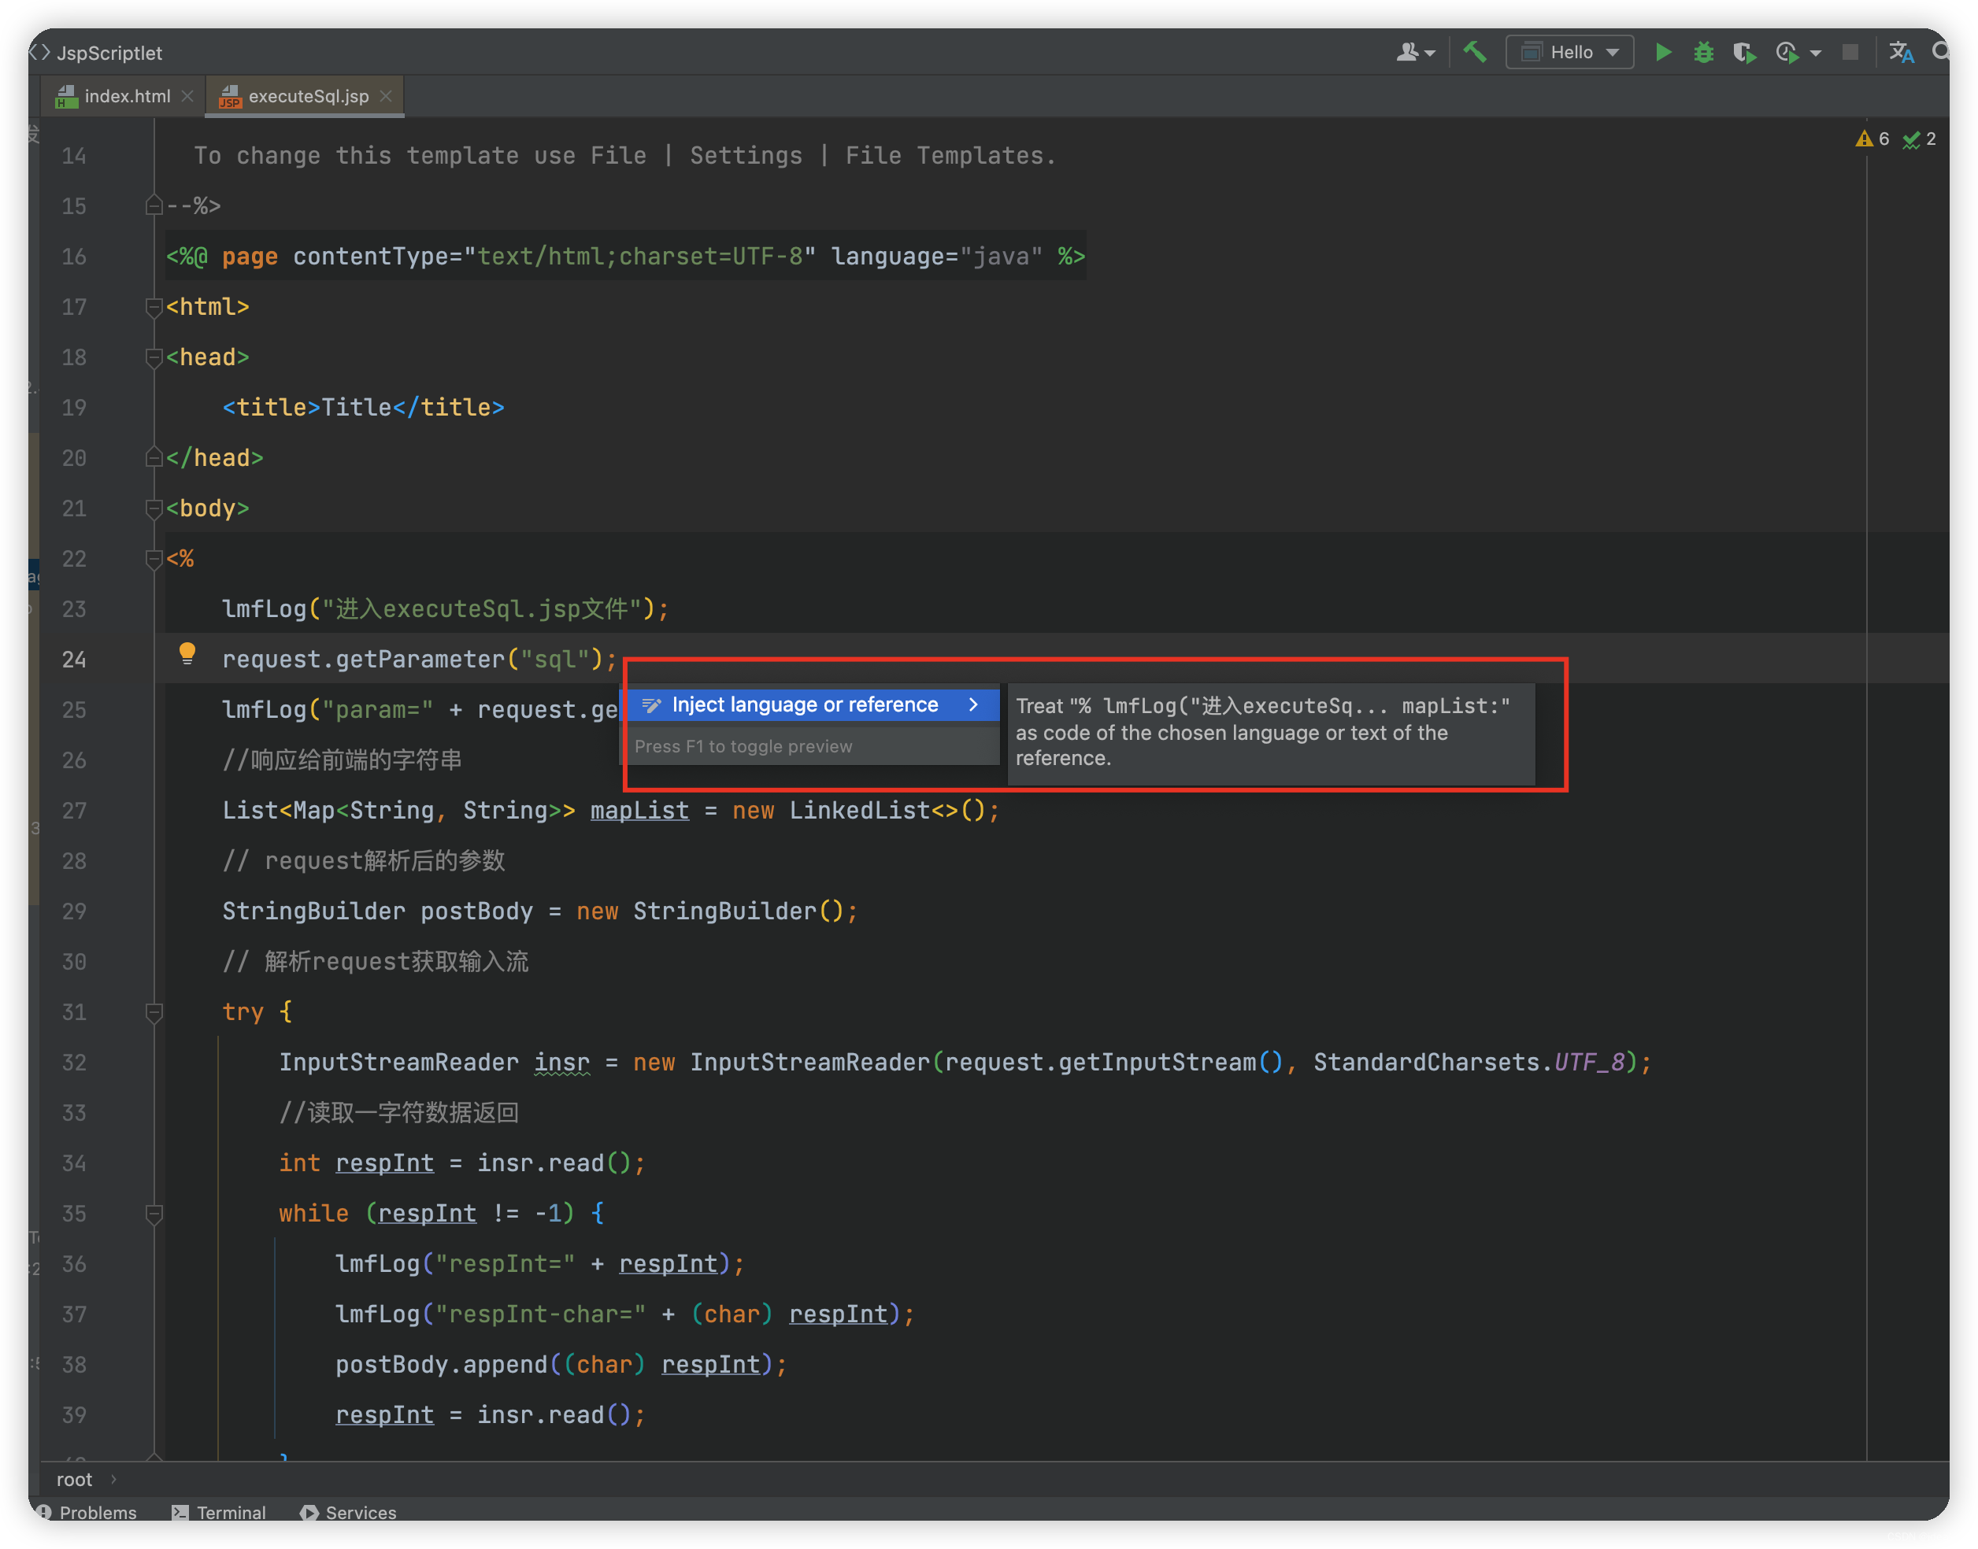Click the page directive on line 16
This screenshot has height=1549, width=1978.
click(x=625, y=257)
